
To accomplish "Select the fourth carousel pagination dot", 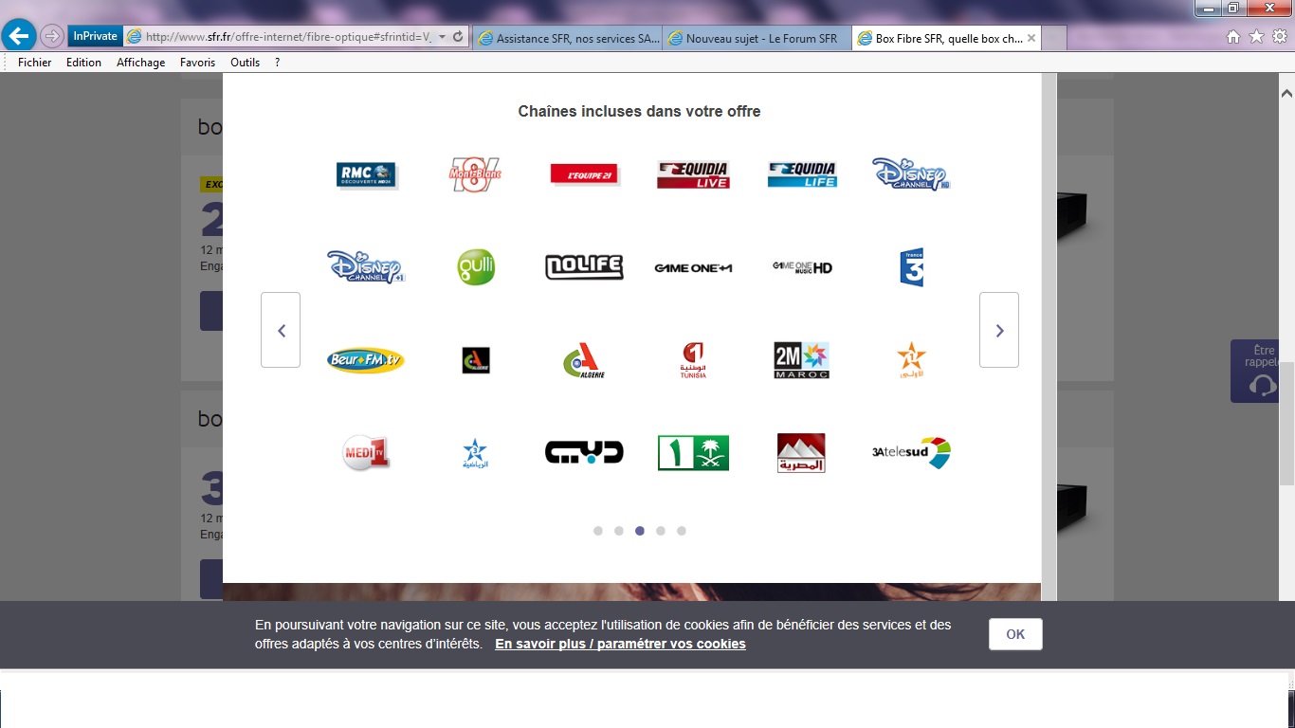I will point(661,531).
